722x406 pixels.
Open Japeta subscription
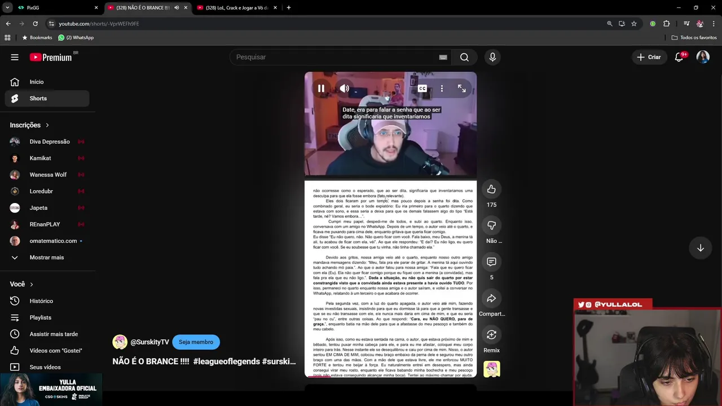pyautogui.click(x=47, y=208)
